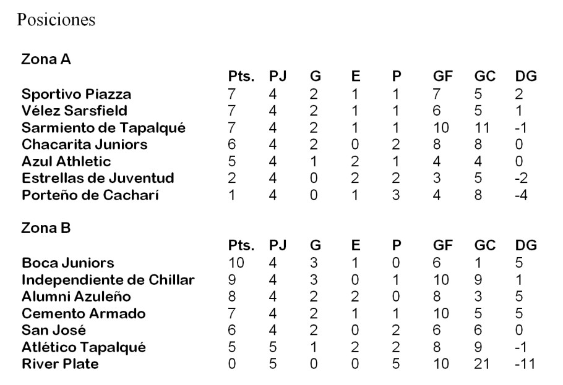Select Sarmiento de Tapalqué row label

click(x=103, y=128)
